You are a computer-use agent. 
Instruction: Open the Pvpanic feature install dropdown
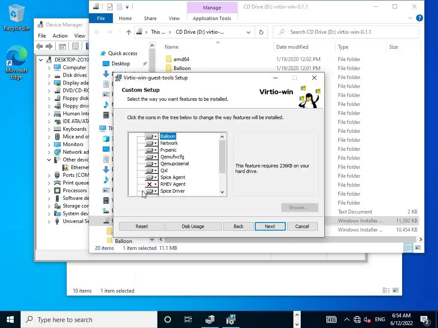pos(151,150)
